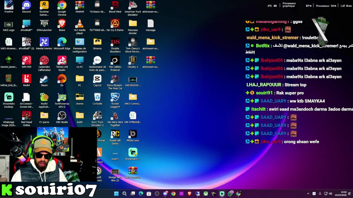Select the AirConnect - Screen Mirroring icon

click(x=26, y=100)
